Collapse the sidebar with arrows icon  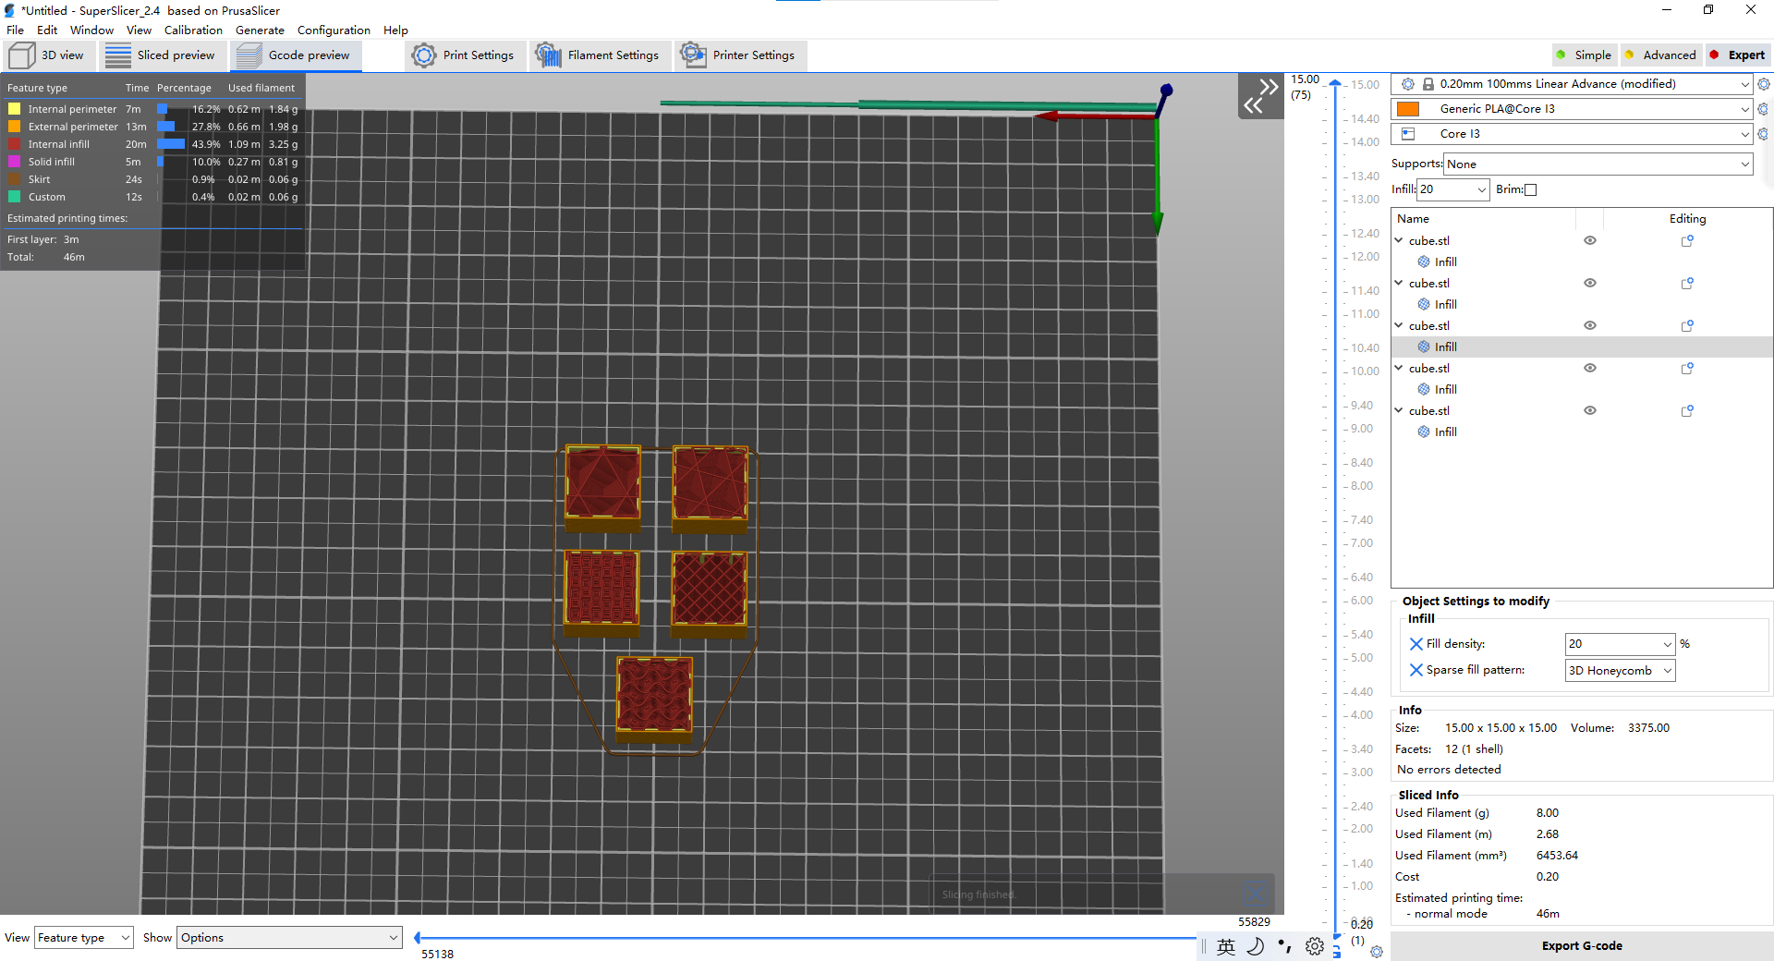pos(1260,96)
